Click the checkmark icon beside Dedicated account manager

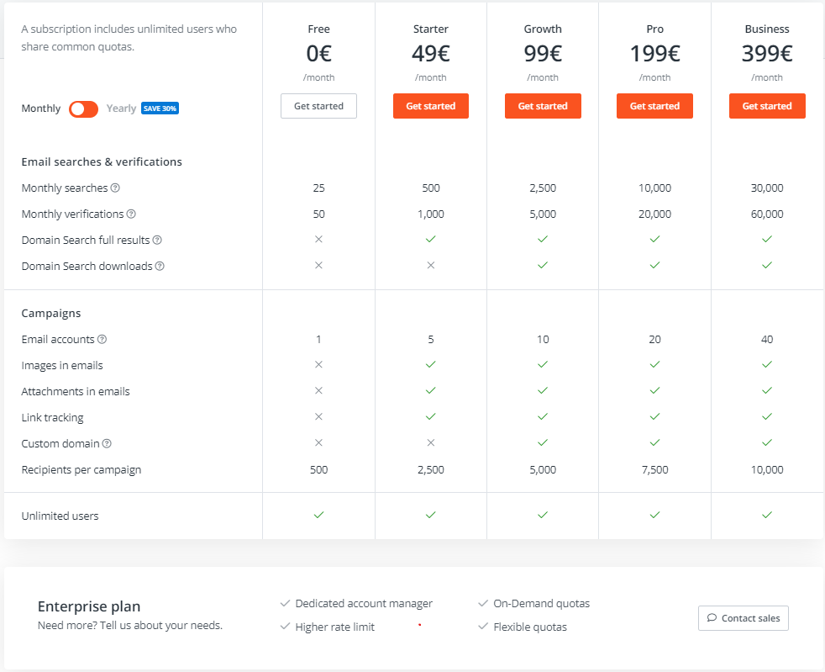[286, 603]
